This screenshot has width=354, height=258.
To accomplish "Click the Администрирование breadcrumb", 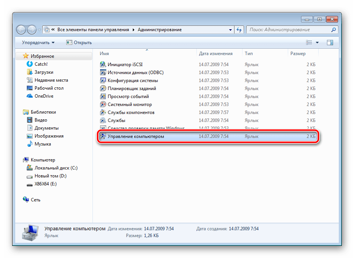I will click(159, 30).
